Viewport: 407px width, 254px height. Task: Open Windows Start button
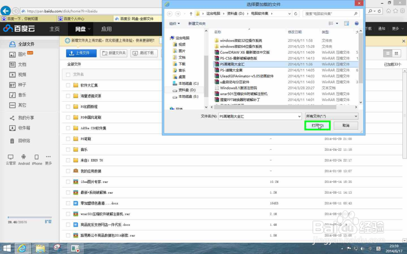click(x=7, y=249)
